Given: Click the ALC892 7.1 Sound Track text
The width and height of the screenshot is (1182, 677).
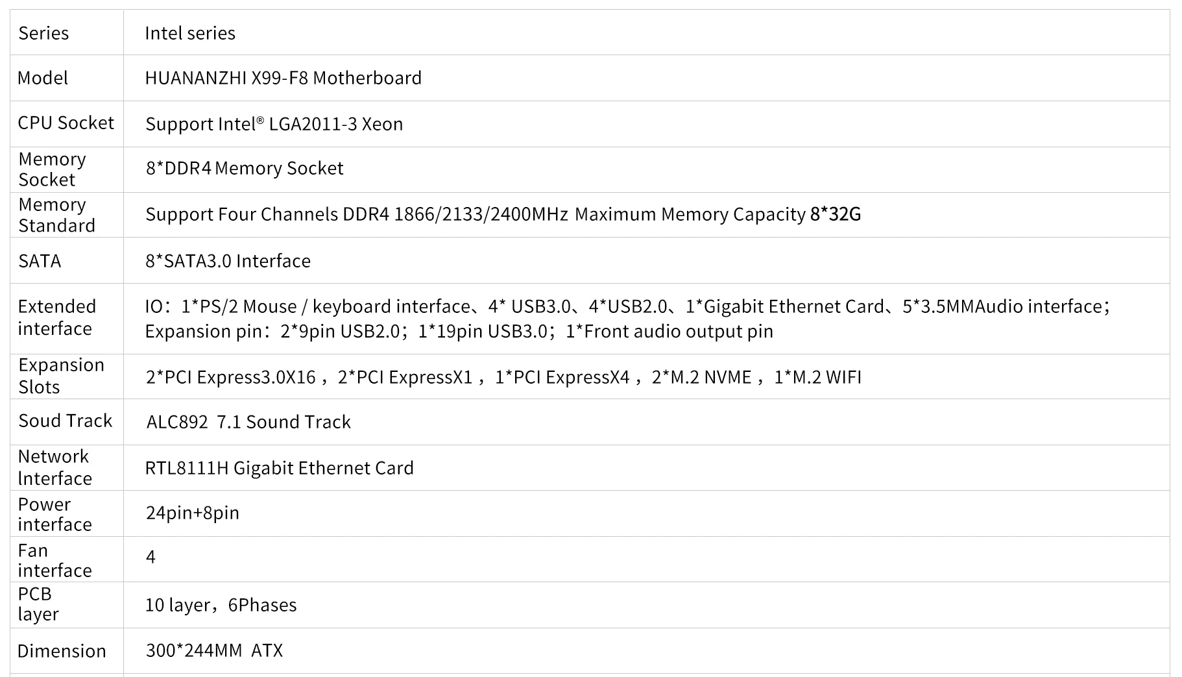Looking at the screenshot, I should 248,422.
